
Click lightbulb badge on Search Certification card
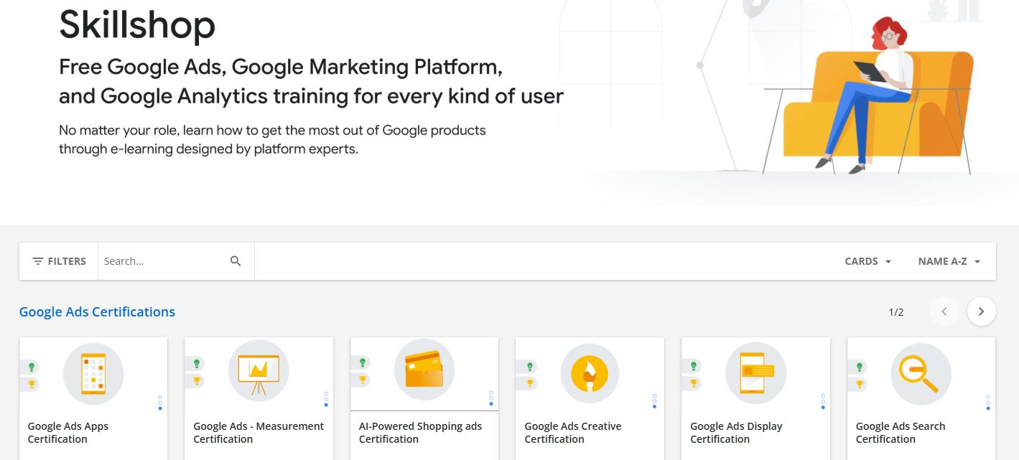(859, 367)
